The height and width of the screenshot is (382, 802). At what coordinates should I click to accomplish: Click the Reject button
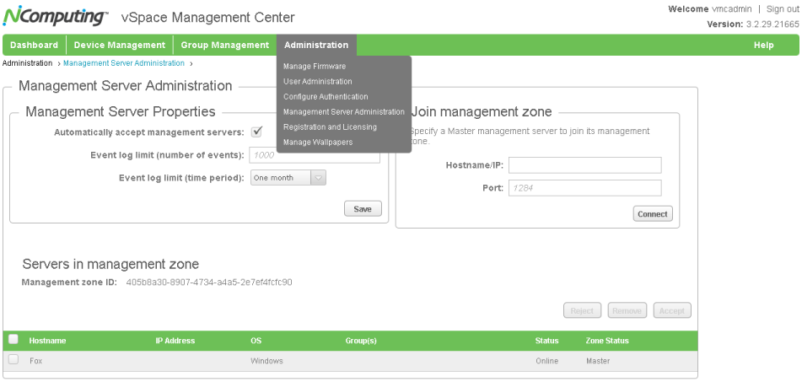[x=582, y=310]
